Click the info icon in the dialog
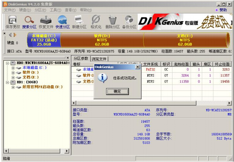This screenshot has width=234, height=162. coord(102,78)
